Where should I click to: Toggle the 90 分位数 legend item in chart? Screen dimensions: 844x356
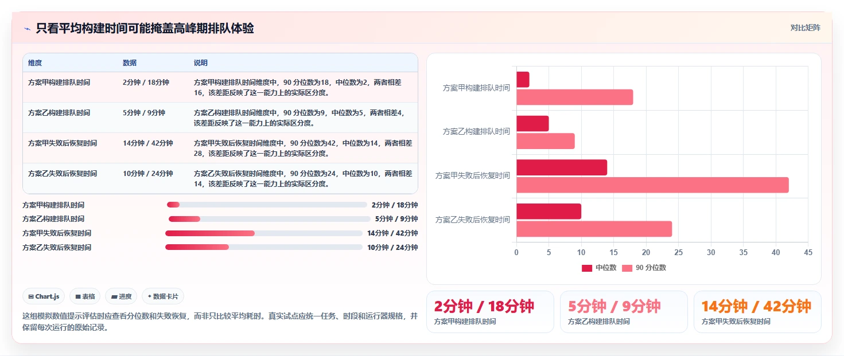point(644,268)
